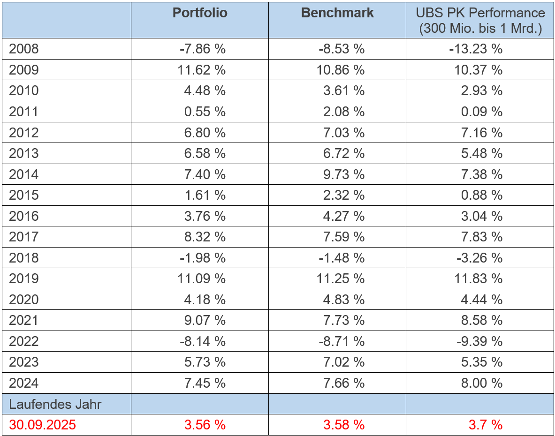Select the 2013 Portfolio value 6.58 %
The image size is (555, 436).
tap(205, 154)
